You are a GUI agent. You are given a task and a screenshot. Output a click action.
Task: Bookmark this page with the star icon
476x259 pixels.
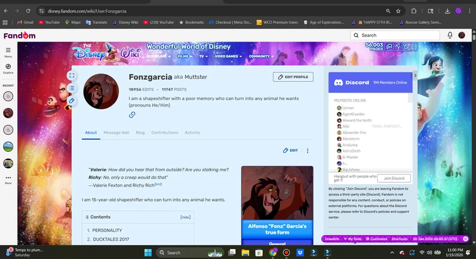[398, 11]
